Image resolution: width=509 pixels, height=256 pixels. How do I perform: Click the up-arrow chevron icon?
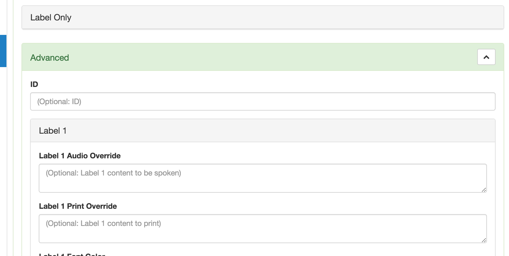(x=486, y=57)
